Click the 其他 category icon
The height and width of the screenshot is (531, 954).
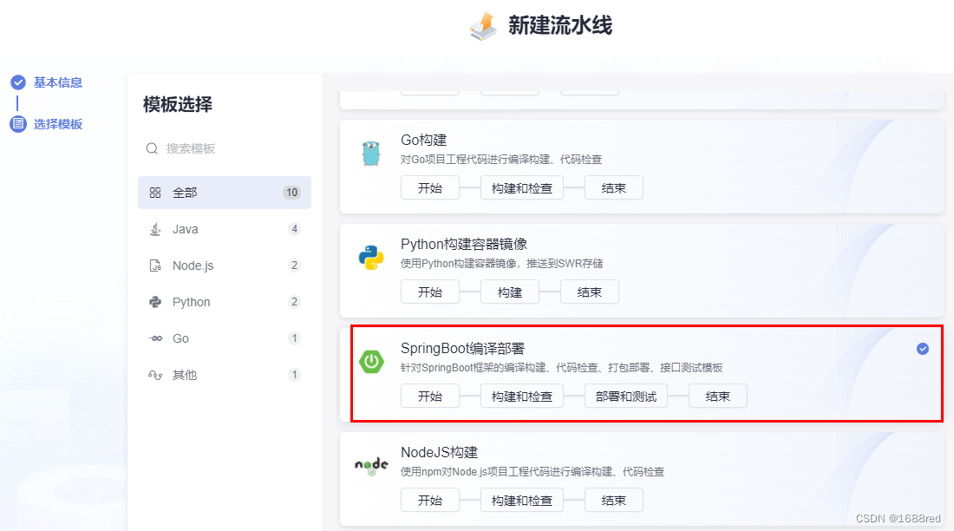(155, 375)
